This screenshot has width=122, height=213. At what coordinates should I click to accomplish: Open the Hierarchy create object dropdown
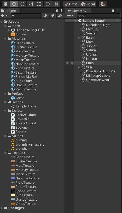point(70,16)
